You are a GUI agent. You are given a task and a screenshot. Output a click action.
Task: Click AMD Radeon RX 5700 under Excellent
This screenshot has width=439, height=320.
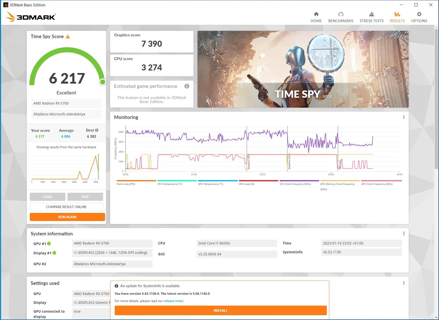66,103
